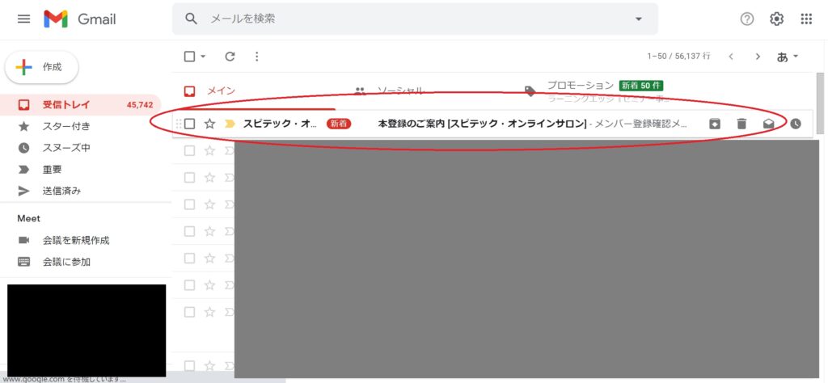
Task: Click the 45,742 unread count
Action: tap(140, 105)
